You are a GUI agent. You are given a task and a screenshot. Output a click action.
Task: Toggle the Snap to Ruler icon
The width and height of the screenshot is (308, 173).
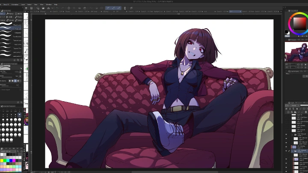pyautogui.click(x=108, y=8)
